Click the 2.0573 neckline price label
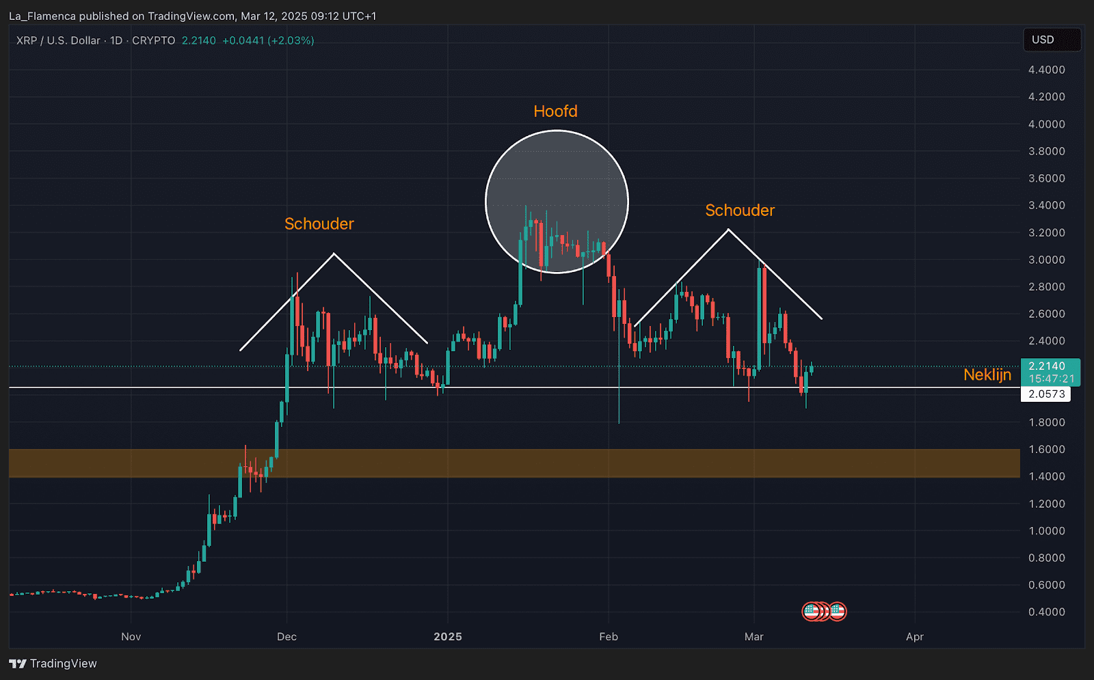The width and height of the screenshot is (1094, 680). tap(1046, 394)
